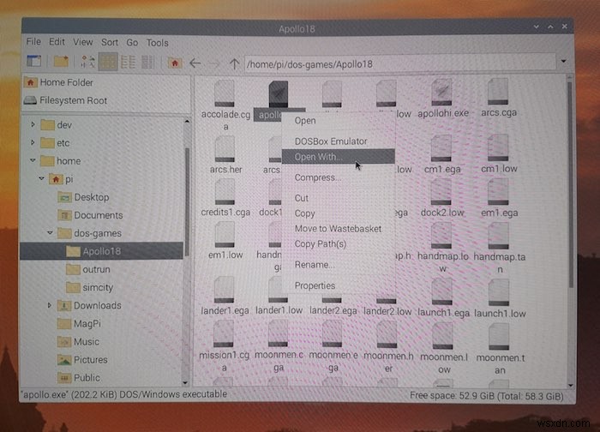Screen dimensions: 600x432
Task: Choose Compress... in context menu
Action: coord(339,177)
